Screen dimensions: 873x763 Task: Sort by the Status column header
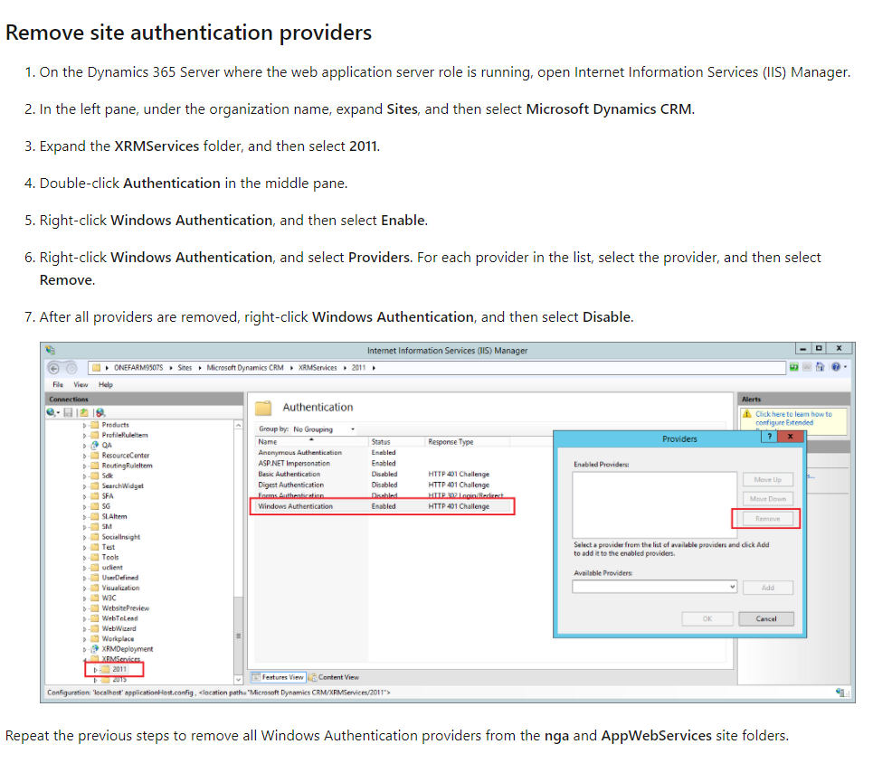(x=397, y=442)
